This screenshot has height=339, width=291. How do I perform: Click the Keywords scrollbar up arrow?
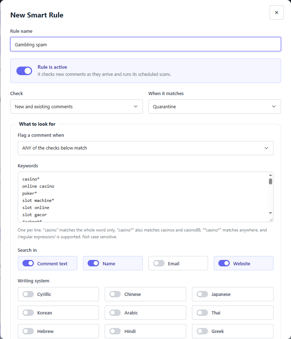pos(270,175)
